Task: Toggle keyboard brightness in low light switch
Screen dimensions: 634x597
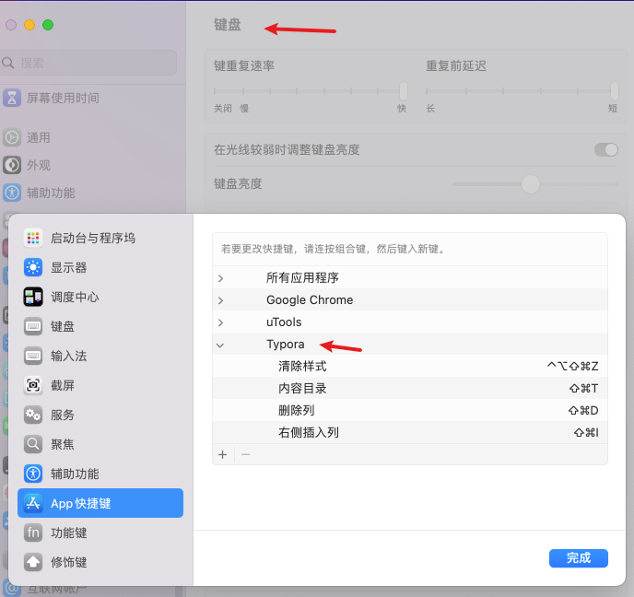Action: point(605,149)
